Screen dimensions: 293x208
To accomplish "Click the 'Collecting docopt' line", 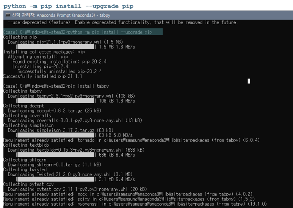I will (24, 106).
